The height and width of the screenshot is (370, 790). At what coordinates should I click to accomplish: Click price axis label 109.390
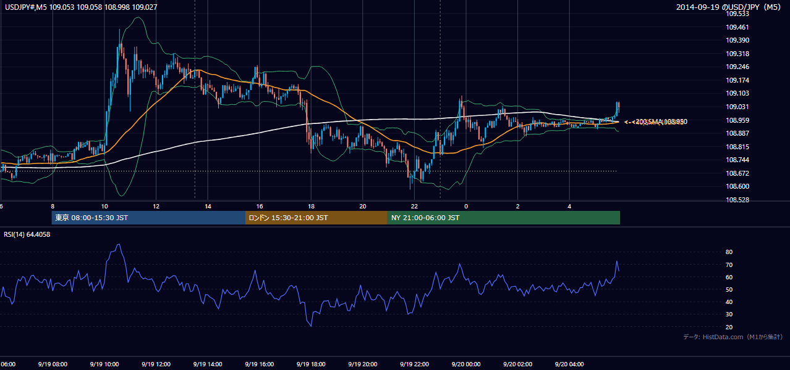tap(737, 40)
